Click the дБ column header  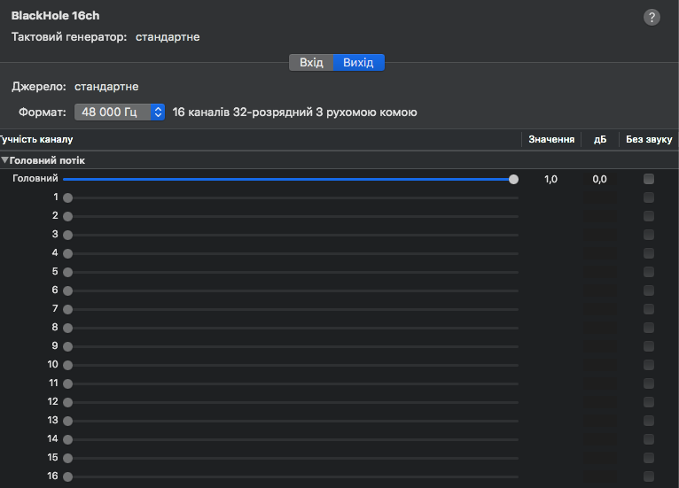click(600, 140)
